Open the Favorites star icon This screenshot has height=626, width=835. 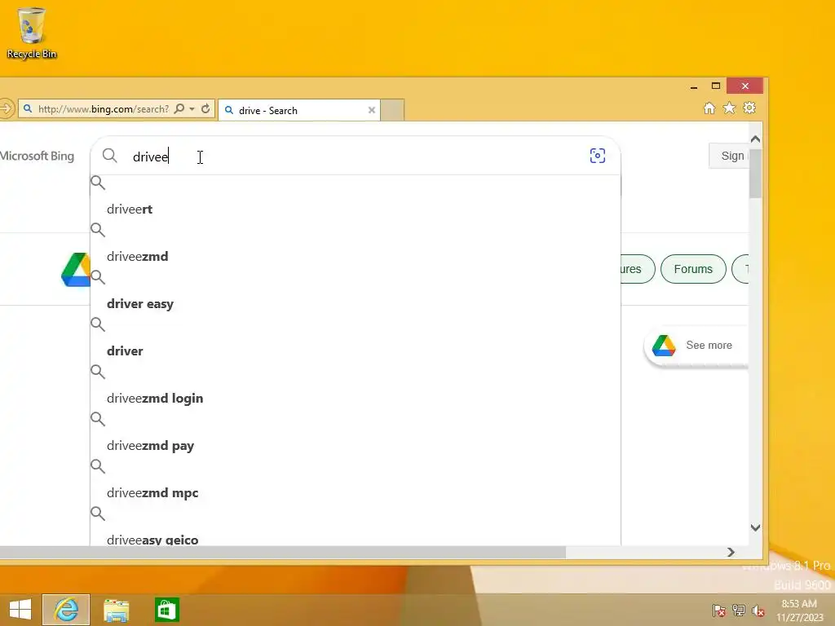pyautogui.click(x=729, y=108)
